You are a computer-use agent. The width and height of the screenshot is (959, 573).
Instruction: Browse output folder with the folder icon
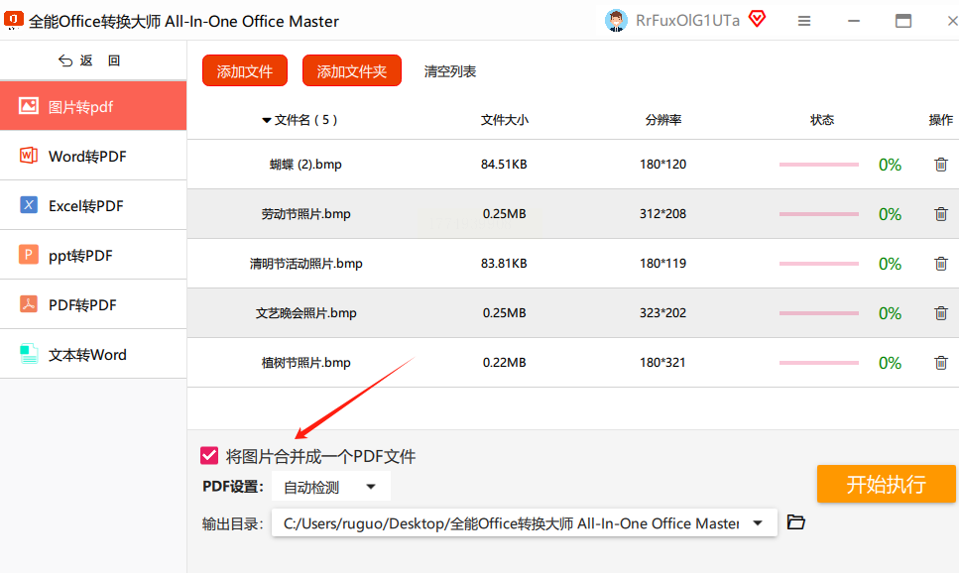click(795, 522)
